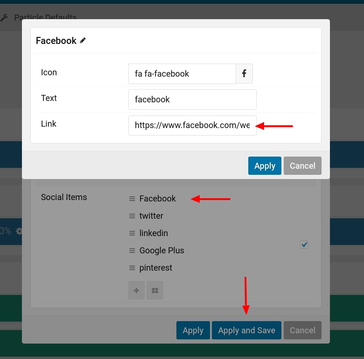Click the Link URL input field
This screenshot has width=364, height=359.
pos(192,125)
